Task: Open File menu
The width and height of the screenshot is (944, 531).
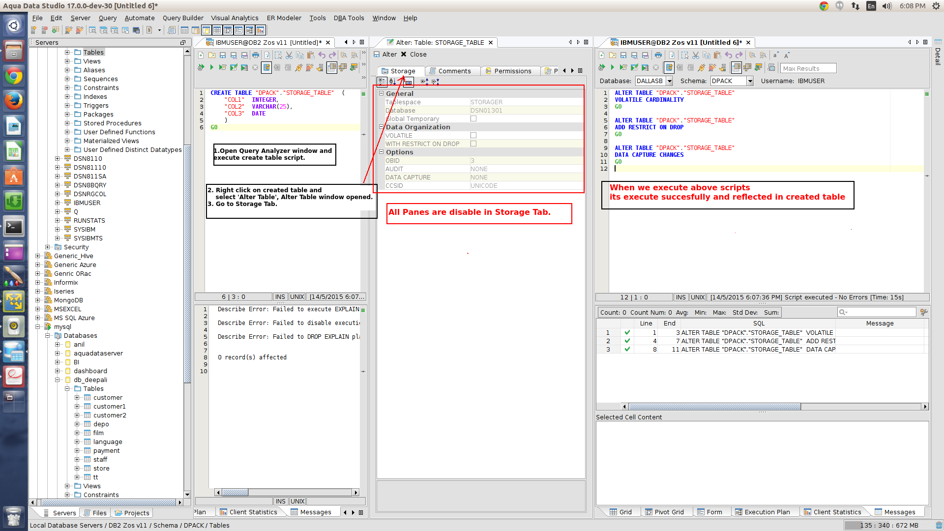Action: [x=37, y=18]
